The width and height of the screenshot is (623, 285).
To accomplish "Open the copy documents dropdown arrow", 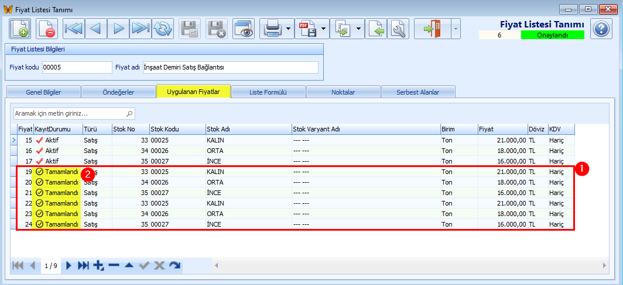I will [359, 29].
